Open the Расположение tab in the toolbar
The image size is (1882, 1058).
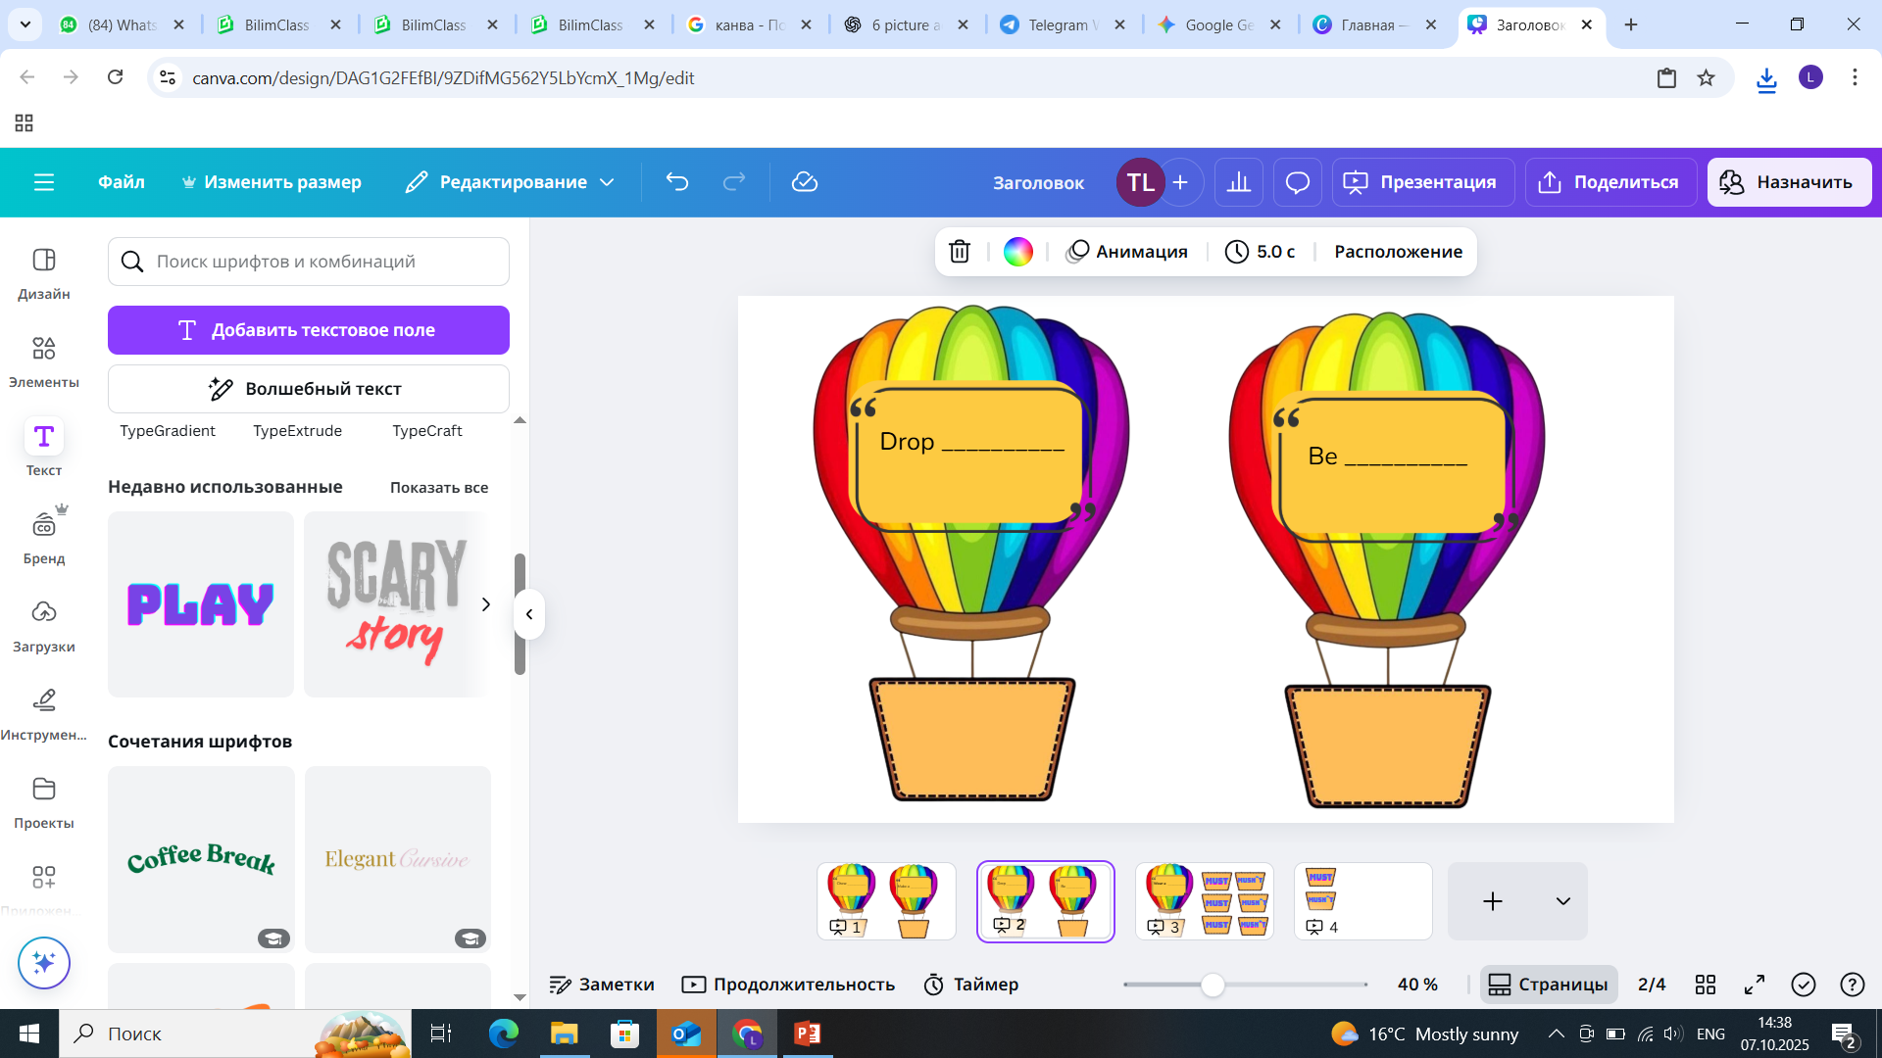(1398, 252)
